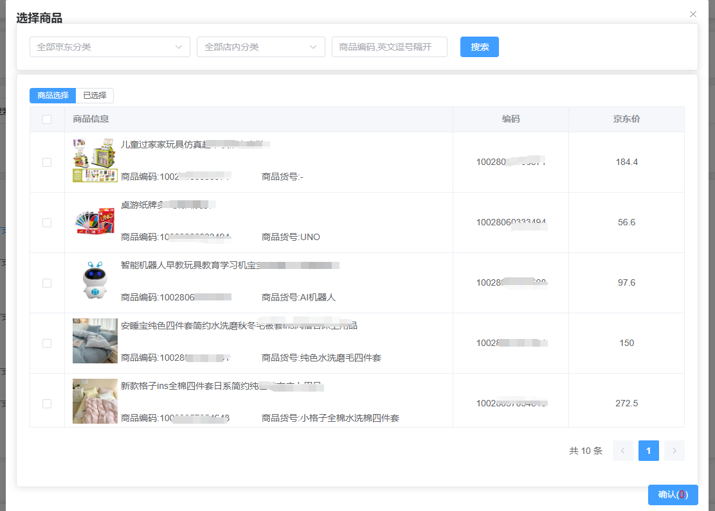Expand the 全部京东分类 dropdown
715x511 pixels.
[x=109, y=47]
